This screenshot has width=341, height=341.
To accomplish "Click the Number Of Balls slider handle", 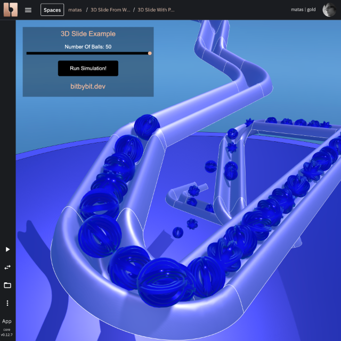I will [x=150, y=53].
